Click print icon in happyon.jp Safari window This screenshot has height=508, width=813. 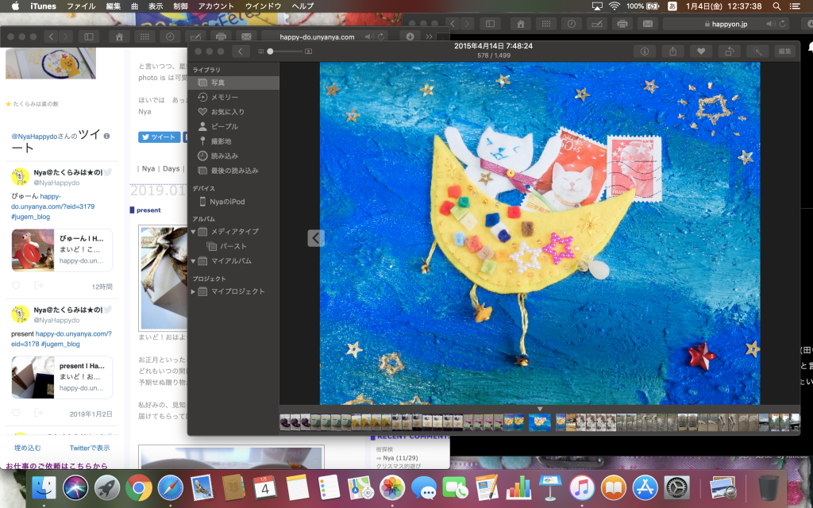point(622,24)
